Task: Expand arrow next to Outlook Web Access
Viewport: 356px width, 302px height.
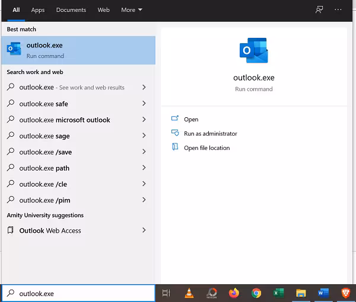Action: pyautogui.click(x=144, y=230)
